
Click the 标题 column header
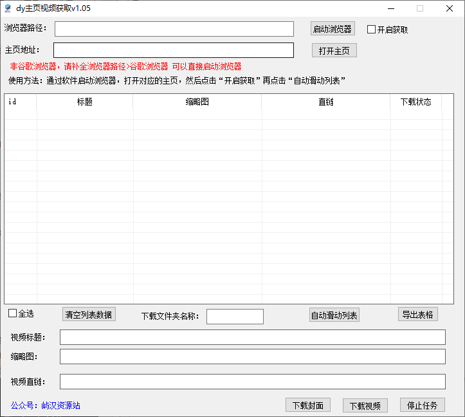pyautogui.click(x=84, y=102)
